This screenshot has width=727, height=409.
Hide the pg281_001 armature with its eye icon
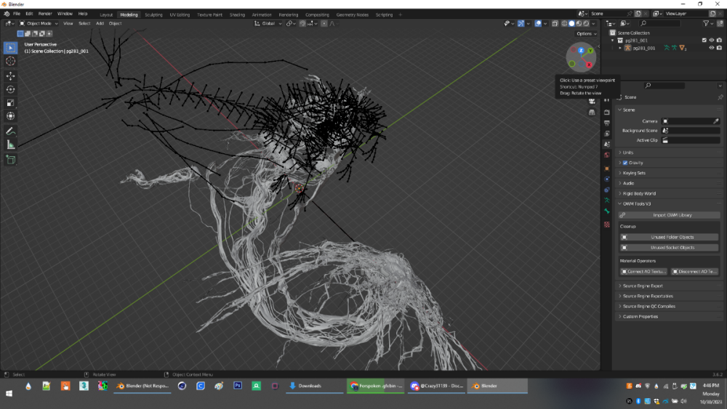pos(711,48)
